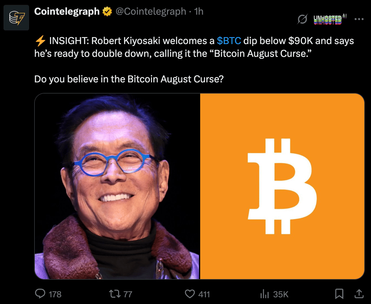Open the Cointelegraph display name link
371x304 pixels.
point(67,11)
